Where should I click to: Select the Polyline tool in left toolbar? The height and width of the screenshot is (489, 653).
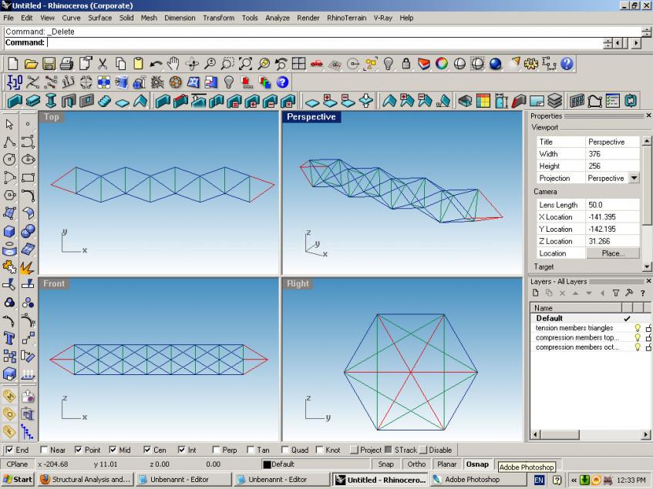(x=9, y=142)
